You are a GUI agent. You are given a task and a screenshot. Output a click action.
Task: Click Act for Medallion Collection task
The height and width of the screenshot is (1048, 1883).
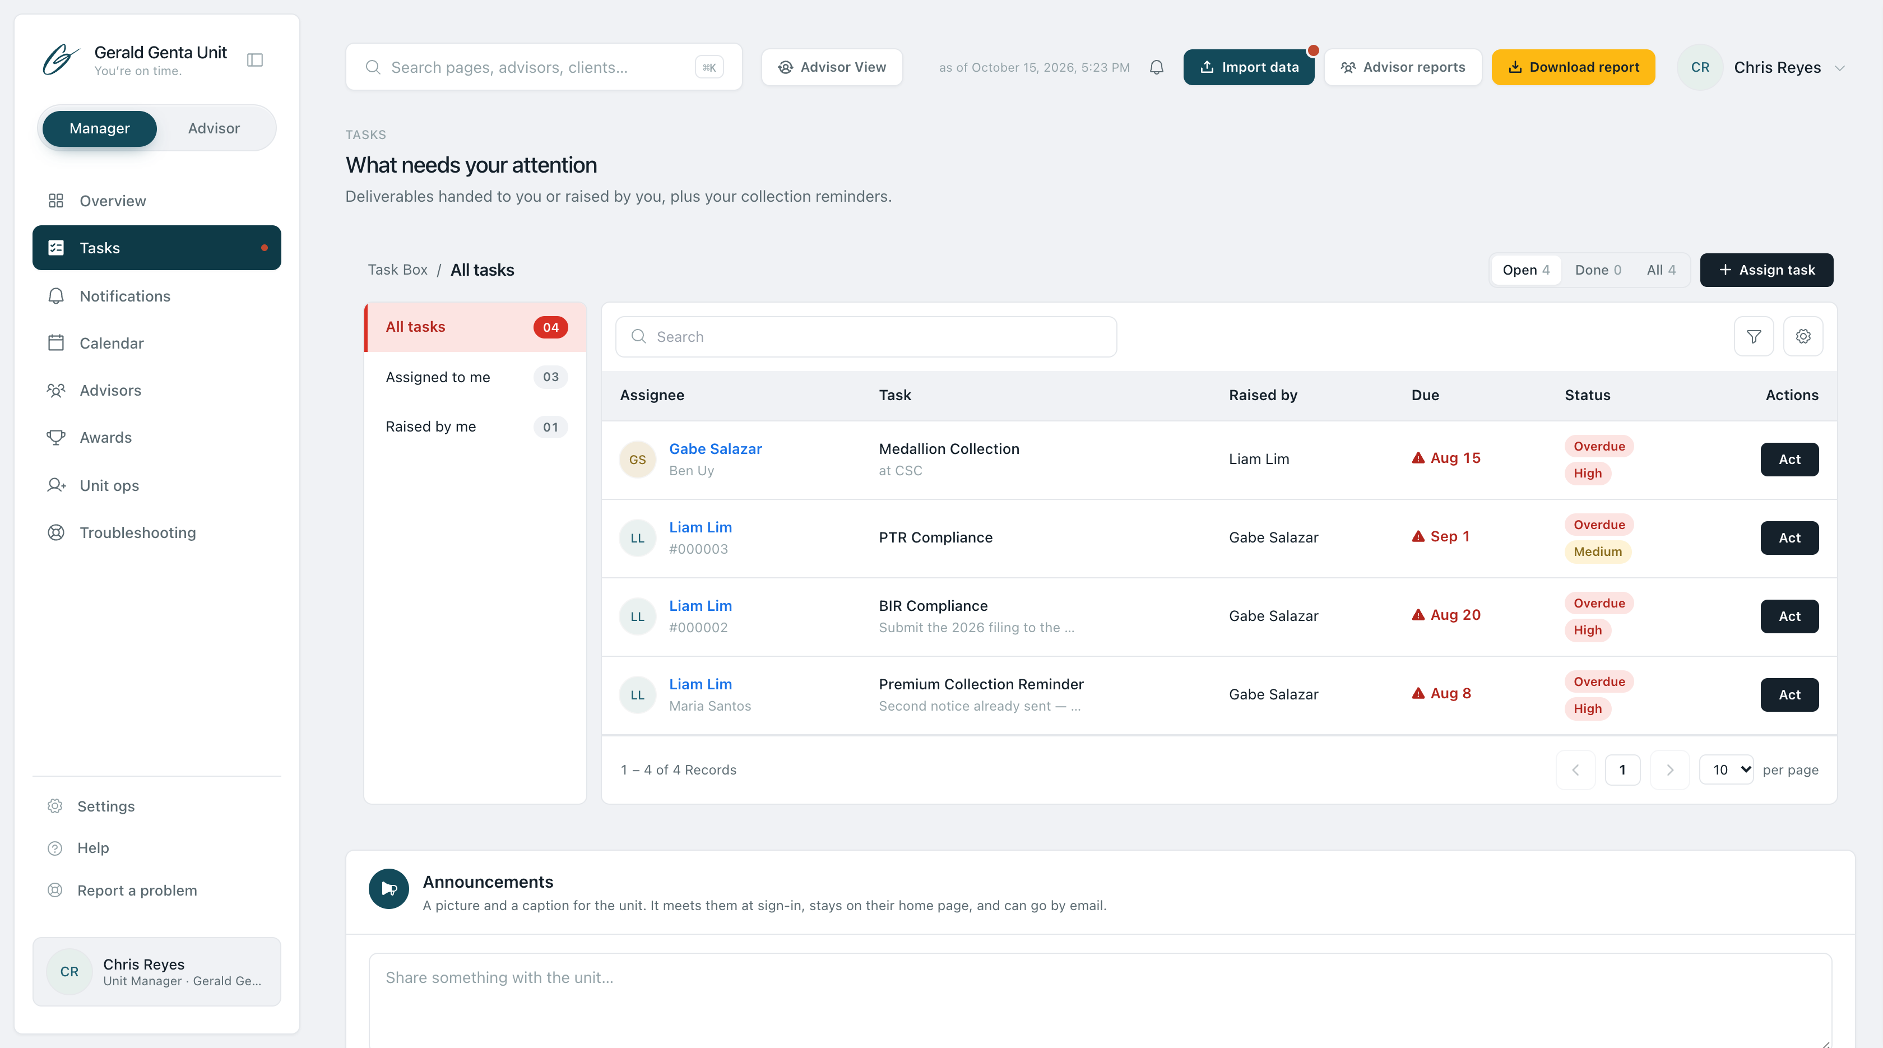[x=1789, y=460]
